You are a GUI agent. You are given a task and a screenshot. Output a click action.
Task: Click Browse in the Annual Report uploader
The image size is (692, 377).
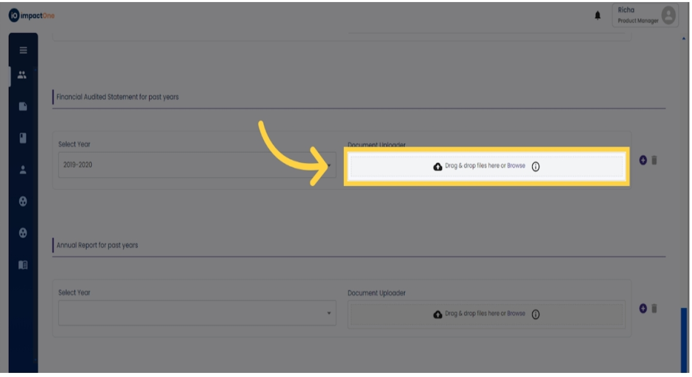click(516, 313)
